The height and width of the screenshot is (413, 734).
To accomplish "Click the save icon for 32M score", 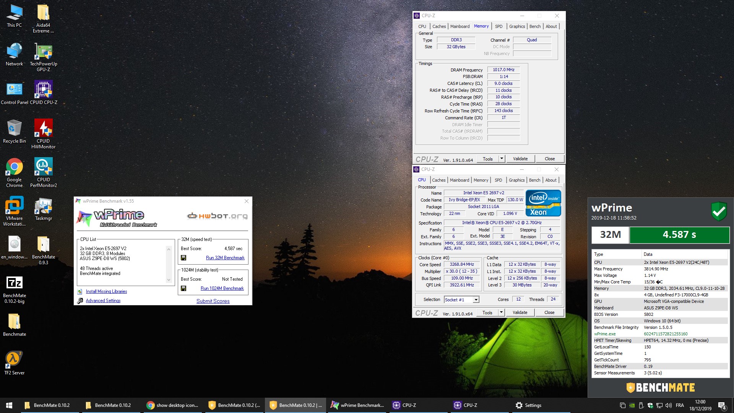I will (183, 258).
